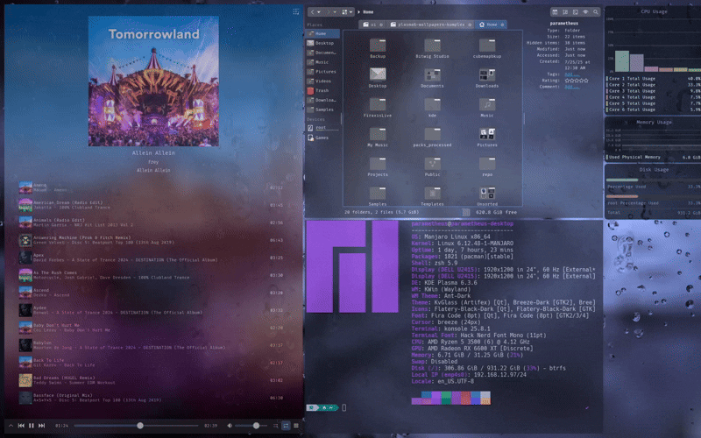Pause the playing track in music player

[x=32, y=426]
